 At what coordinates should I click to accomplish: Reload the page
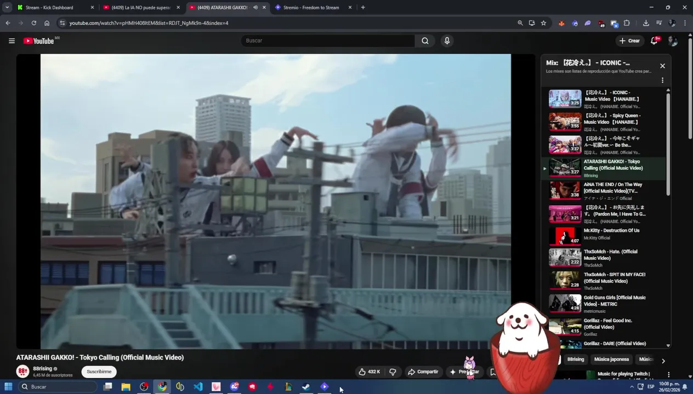34,23
